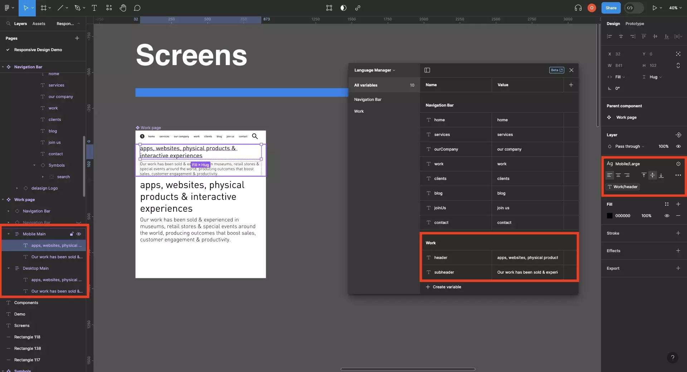Image resolution: width=687 pixels, height=372 pixels.
Task: Align horizontal centers icon
Action: [x=621, y=36]
